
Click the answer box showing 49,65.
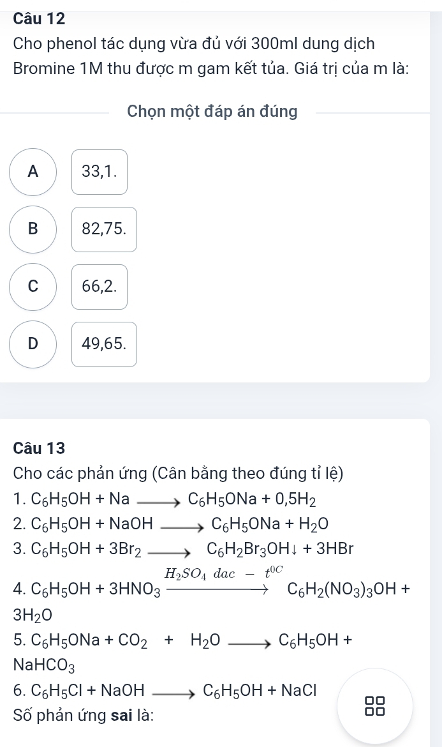point(104,344)
